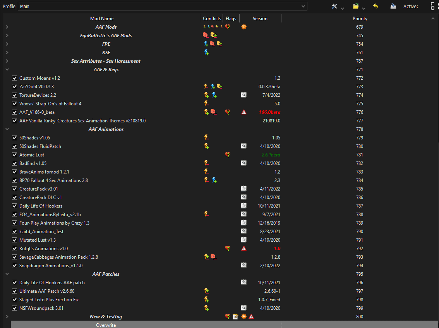This screenshot has height=328, width=439.
Task: Click the notes heart flag on AAF_V166-0_beta
Action: pyautogui.click(x=228, y=112)
